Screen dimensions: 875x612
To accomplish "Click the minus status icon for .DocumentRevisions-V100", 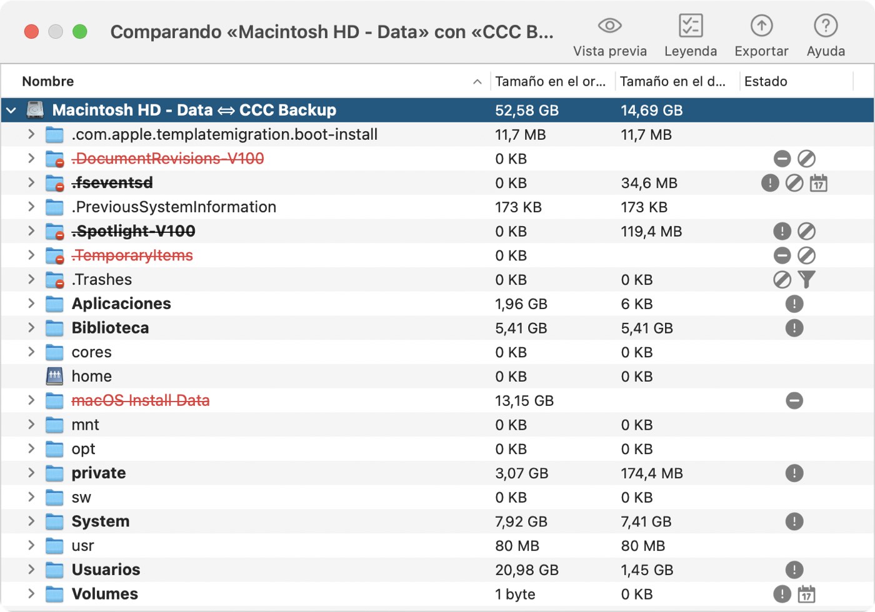I will 782,159.
